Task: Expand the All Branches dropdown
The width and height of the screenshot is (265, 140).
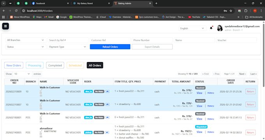Action: coord(26,40)
